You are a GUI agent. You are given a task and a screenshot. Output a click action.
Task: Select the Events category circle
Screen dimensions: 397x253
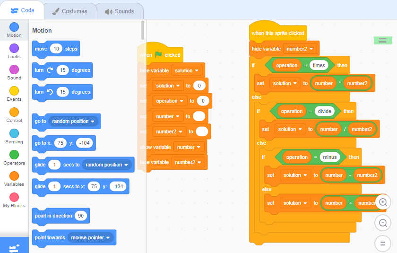point(14,91)
